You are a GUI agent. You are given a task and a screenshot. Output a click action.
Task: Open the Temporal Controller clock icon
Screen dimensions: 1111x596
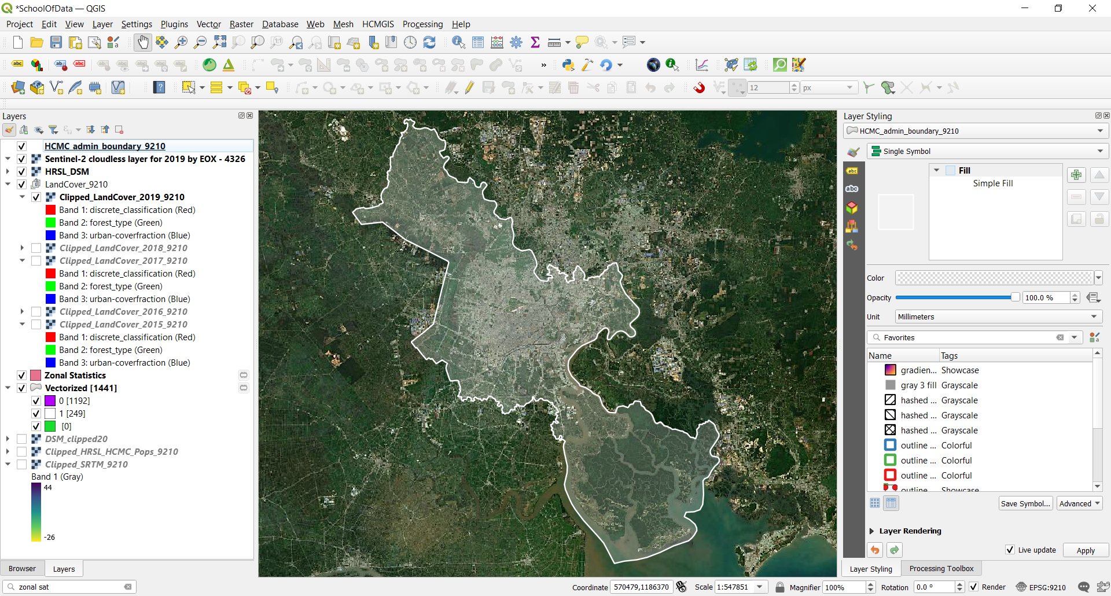(410, 42)
